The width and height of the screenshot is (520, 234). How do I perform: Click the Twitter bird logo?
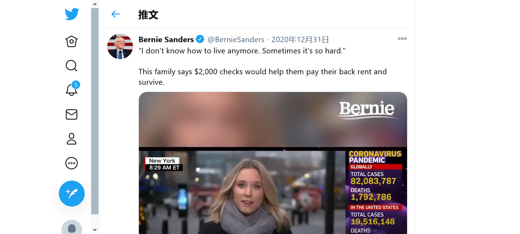point(72,14)
